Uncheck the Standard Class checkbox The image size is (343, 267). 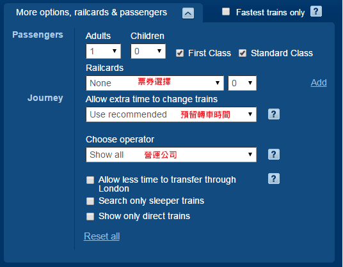coord(243,53)
